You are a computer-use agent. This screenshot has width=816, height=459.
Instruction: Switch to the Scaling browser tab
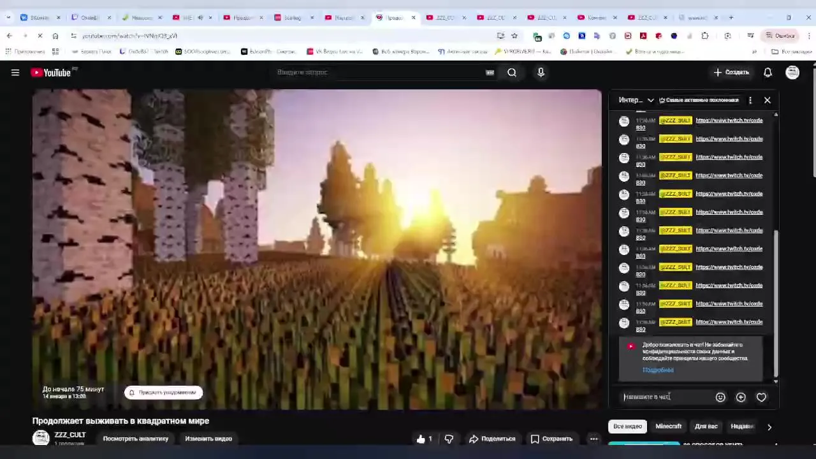click(293, 17)
